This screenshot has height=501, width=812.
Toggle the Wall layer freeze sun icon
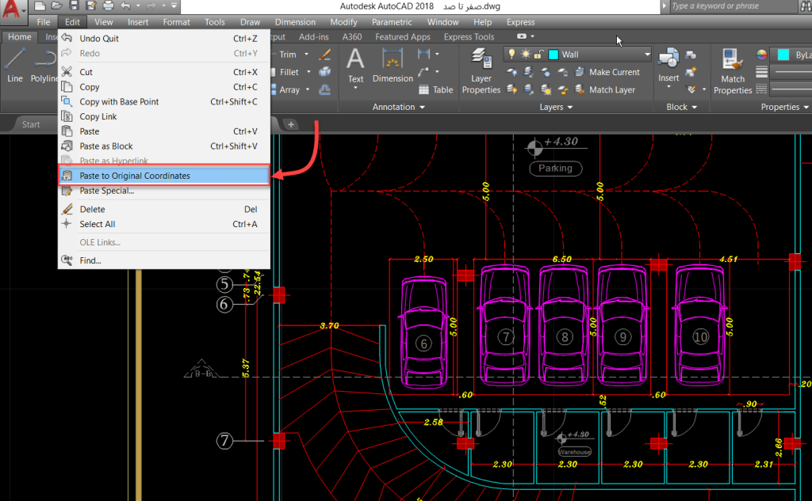525,54
